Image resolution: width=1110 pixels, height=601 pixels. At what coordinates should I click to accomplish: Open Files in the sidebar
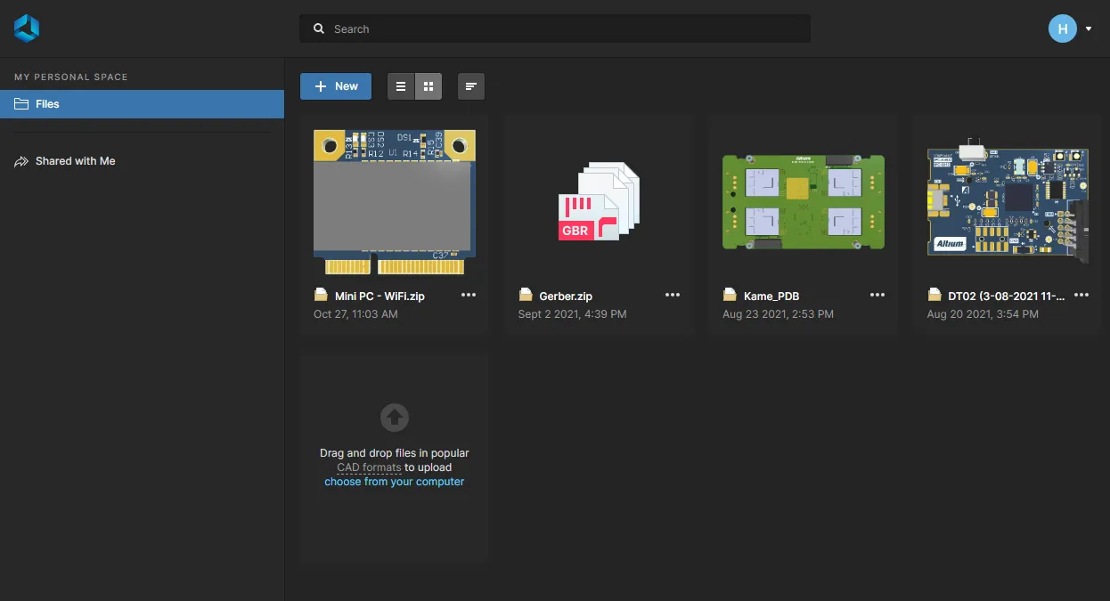142,104
